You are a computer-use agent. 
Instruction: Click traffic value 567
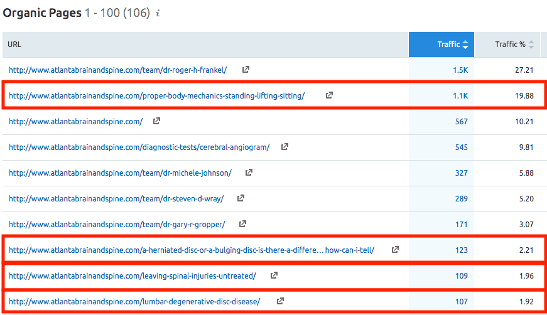pyautogui.click(x=461, y=122)
